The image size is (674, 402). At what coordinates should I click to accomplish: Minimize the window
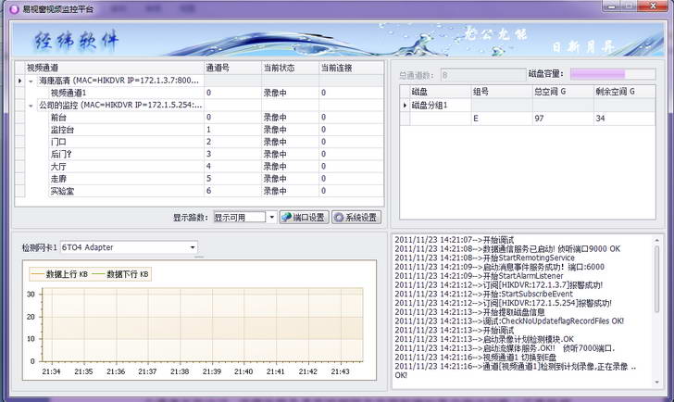coord(612,6)
